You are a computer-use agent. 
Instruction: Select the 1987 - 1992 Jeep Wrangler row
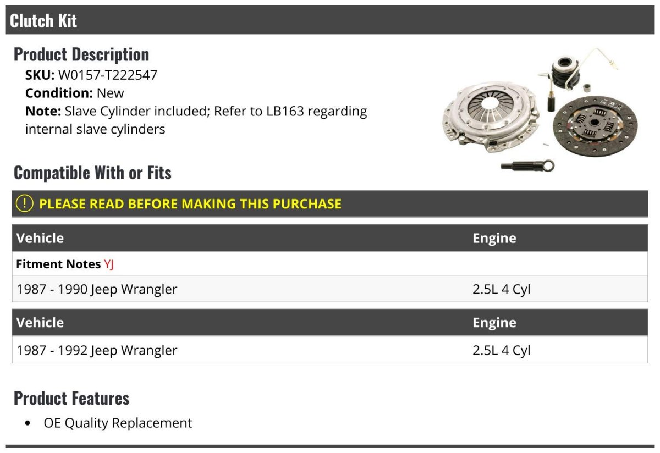[x=330, y=350]
